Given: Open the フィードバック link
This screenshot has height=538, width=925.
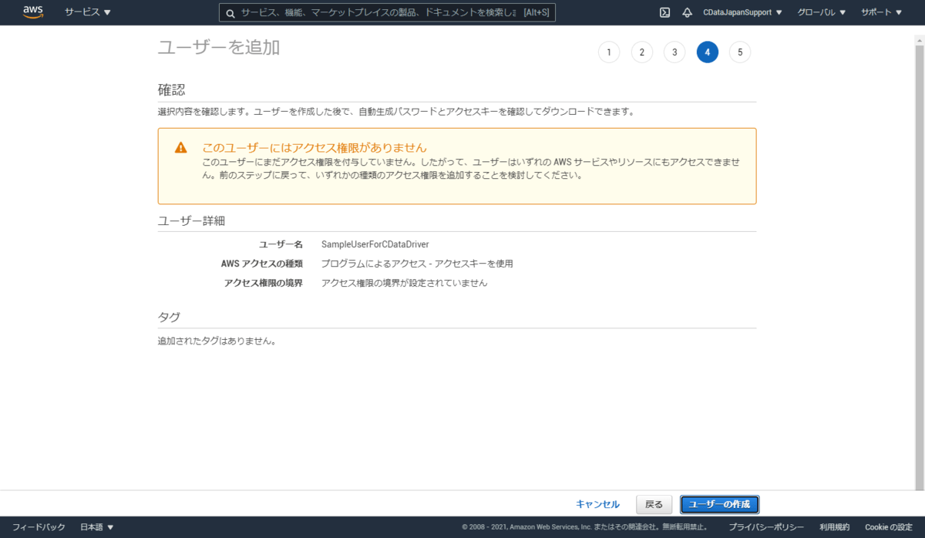Looking at the screenshot, I should click(x=39, y=527).
